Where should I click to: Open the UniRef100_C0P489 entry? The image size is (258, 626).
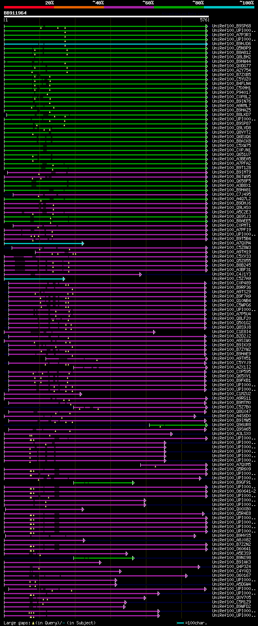pyautogui.click(x=231, y=283)
